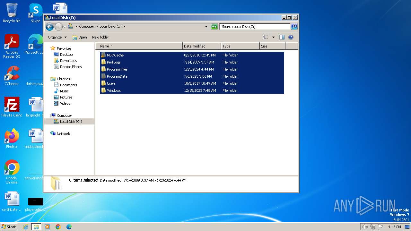Expand the Local Disk (C:) breadcrumb arrow
Viewport: 411px width, 231px height.
point(124,27)
